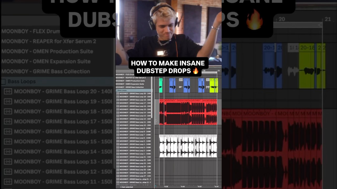Viewport: 337px width, 189px height.
Task: Click bar 20 on the beat ruler
Action: [x=204, y=71]
